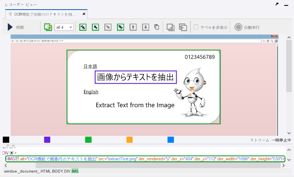Click the recorded browser forward arrow
Screen dimensions: 294x177
(x=17, y=41)
